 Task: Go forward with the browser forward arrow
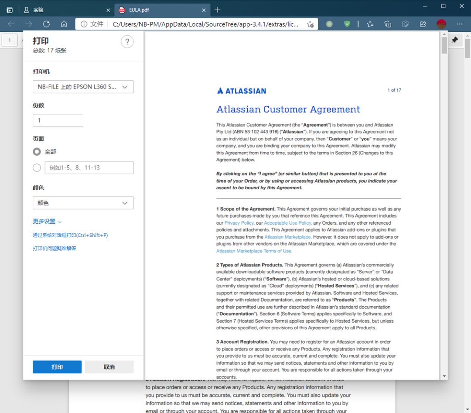click(x=29, y=24)
